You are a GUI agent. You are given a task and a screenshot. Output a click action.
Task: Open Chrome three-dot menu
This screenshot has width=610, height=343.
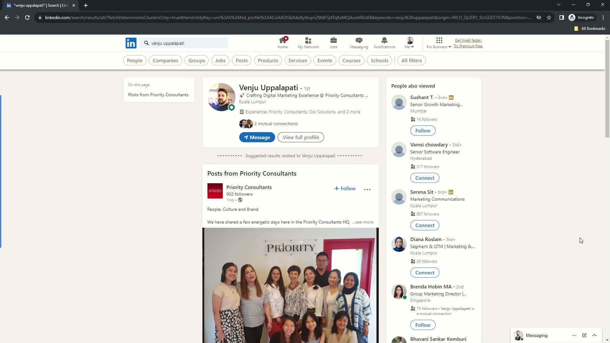point(603,17)
